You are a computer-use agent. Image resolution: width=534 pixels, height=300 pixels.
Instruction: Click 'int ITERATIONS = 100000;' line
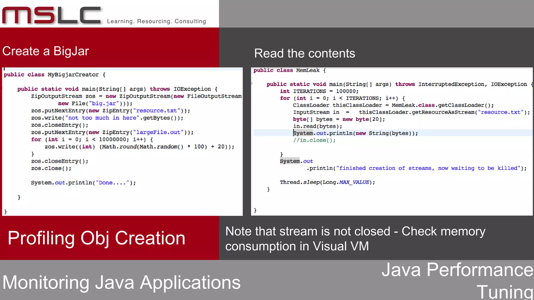pyautogui.click(x=319, y=91)
